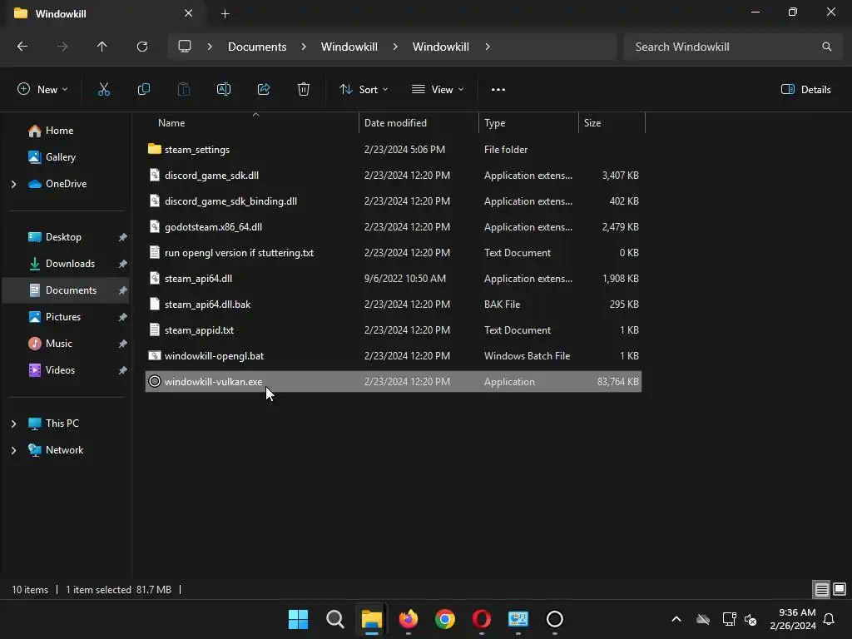Select godotsteam.x86_64.dll file
This screenshot has width=852, height=639.
click(x=394, y=227)
